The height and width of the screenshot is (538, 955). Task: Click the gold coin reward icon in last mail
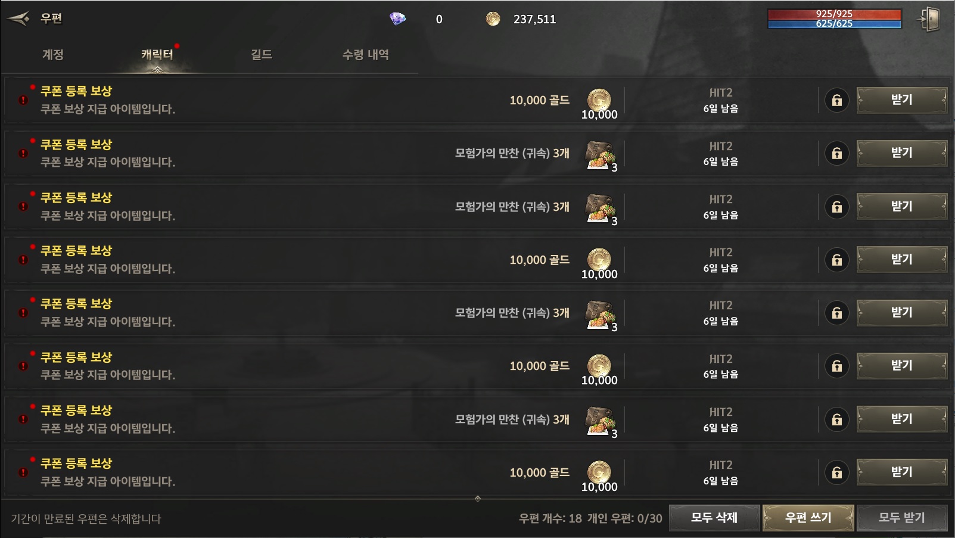pyautogui.click(x=599, y=473)
